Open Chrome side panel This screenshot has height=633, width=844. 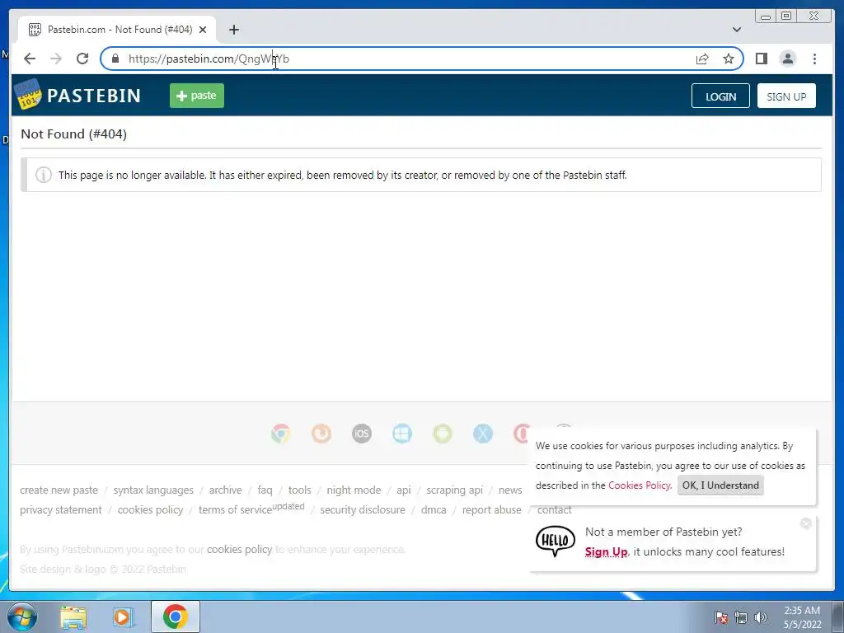click(761, 59)
